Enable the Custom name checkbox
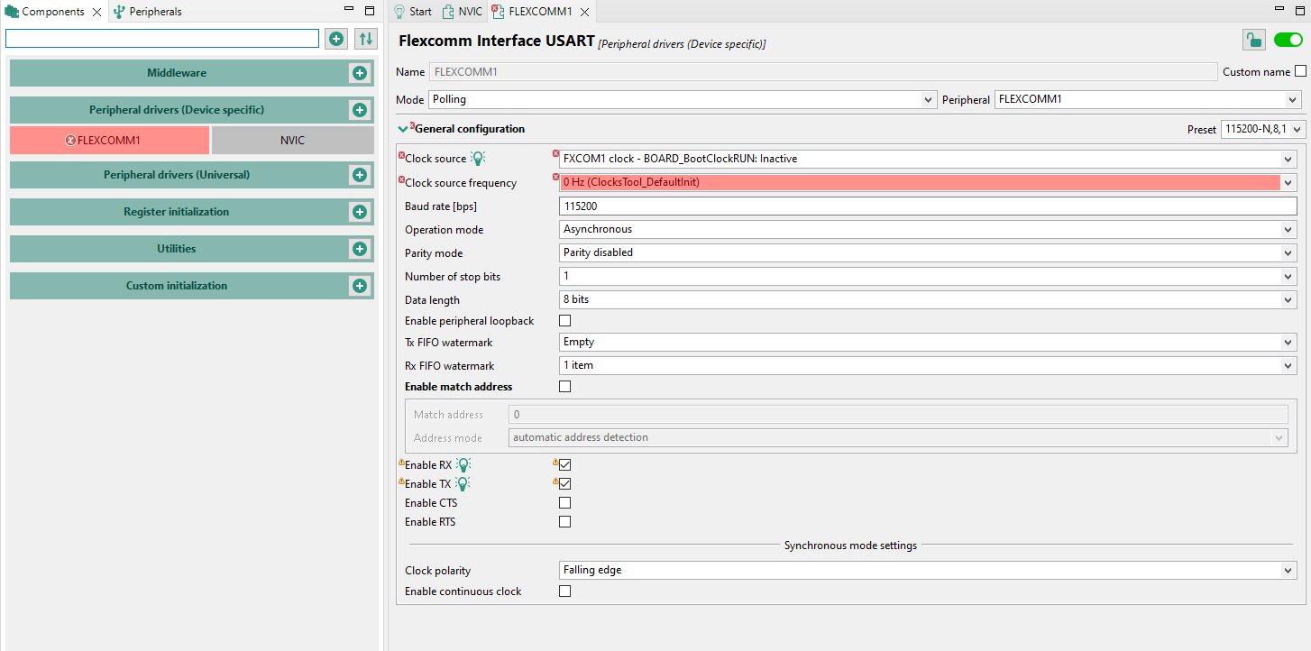This screenshot has width=1311, height=651. [x=1300, y=72]
